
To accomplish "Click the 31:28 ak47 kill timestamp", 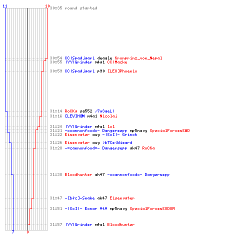I will [56, 148].
